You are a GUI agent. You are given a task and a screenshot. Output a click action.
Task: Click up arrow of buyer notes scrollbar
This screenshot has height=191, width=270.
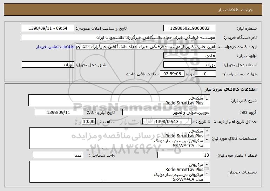pyautogui.click(x=207, y=164)
